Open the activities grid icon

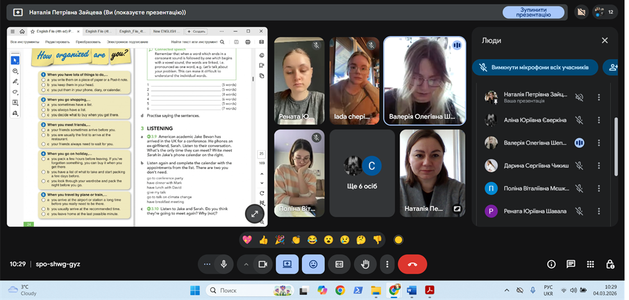591,264
